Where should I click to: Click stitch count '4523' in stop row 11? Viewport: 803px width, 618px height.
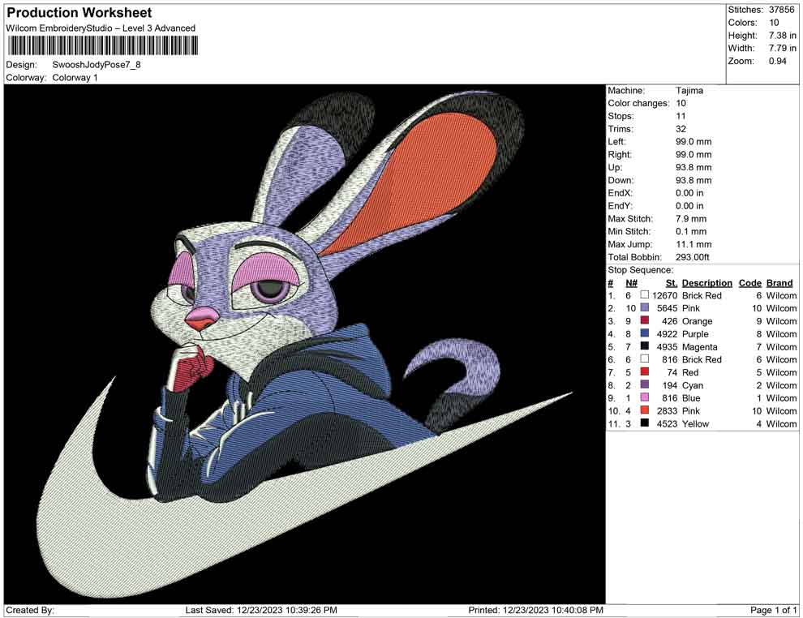[x=668, y=423]
